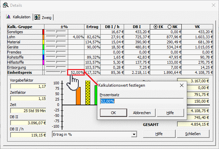
Task: Click the Sonstiges percentage slider
Action: [x=56, y=32]
